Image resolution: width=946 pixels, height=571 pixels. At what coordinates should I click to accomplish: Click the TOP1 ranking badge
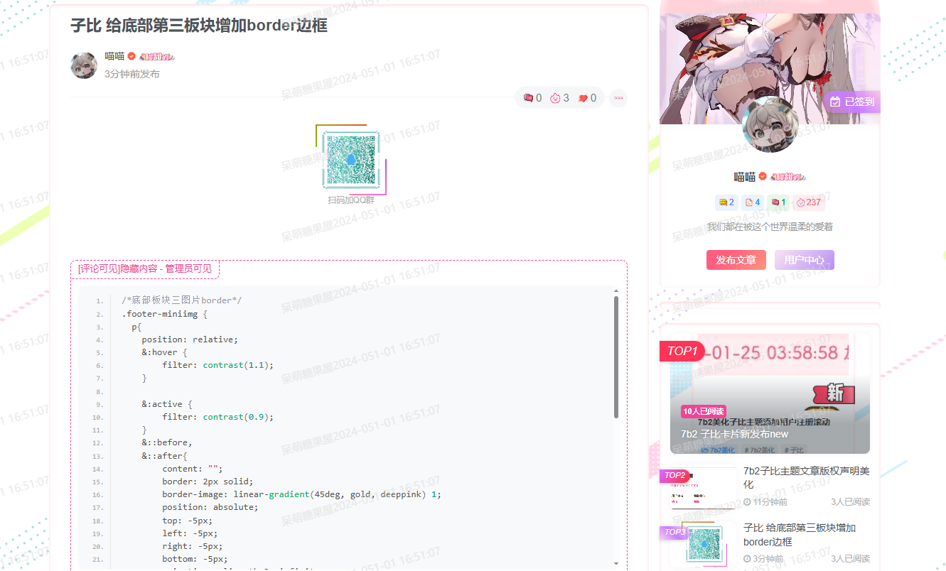[682, 351]
